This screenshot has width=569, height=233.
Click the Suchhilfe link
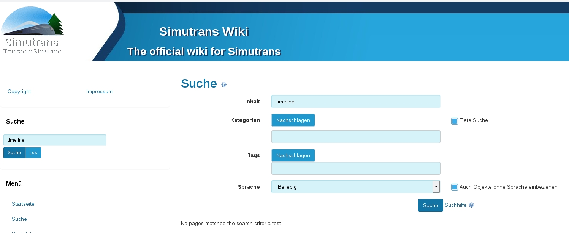click(455, 205)
